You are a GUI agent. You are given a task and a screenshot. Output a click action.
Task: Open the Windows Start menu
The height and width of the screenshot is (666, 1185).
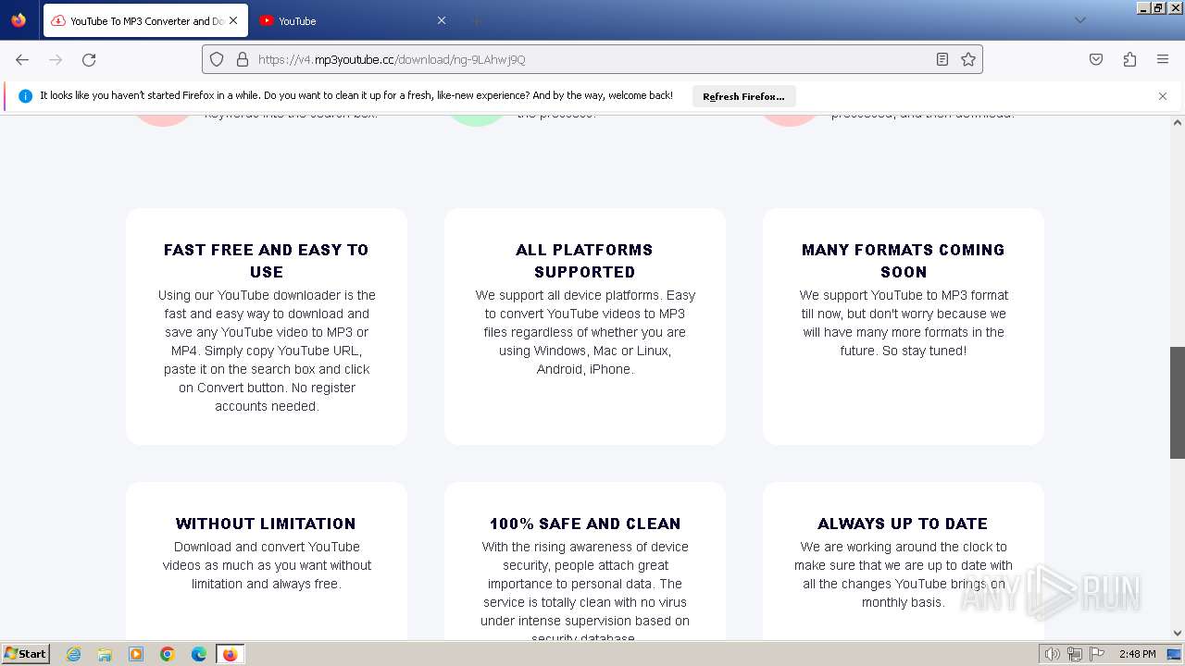[x=26, y=653]
